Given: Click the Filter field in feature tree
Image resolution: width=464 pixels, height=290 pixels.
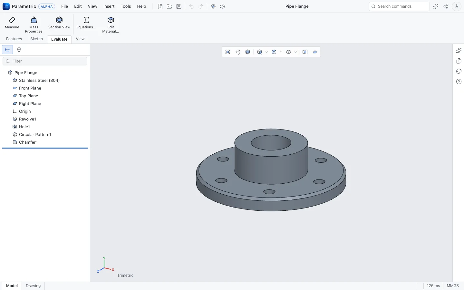Looking at the screenshot, I should [x=45, y=61].
